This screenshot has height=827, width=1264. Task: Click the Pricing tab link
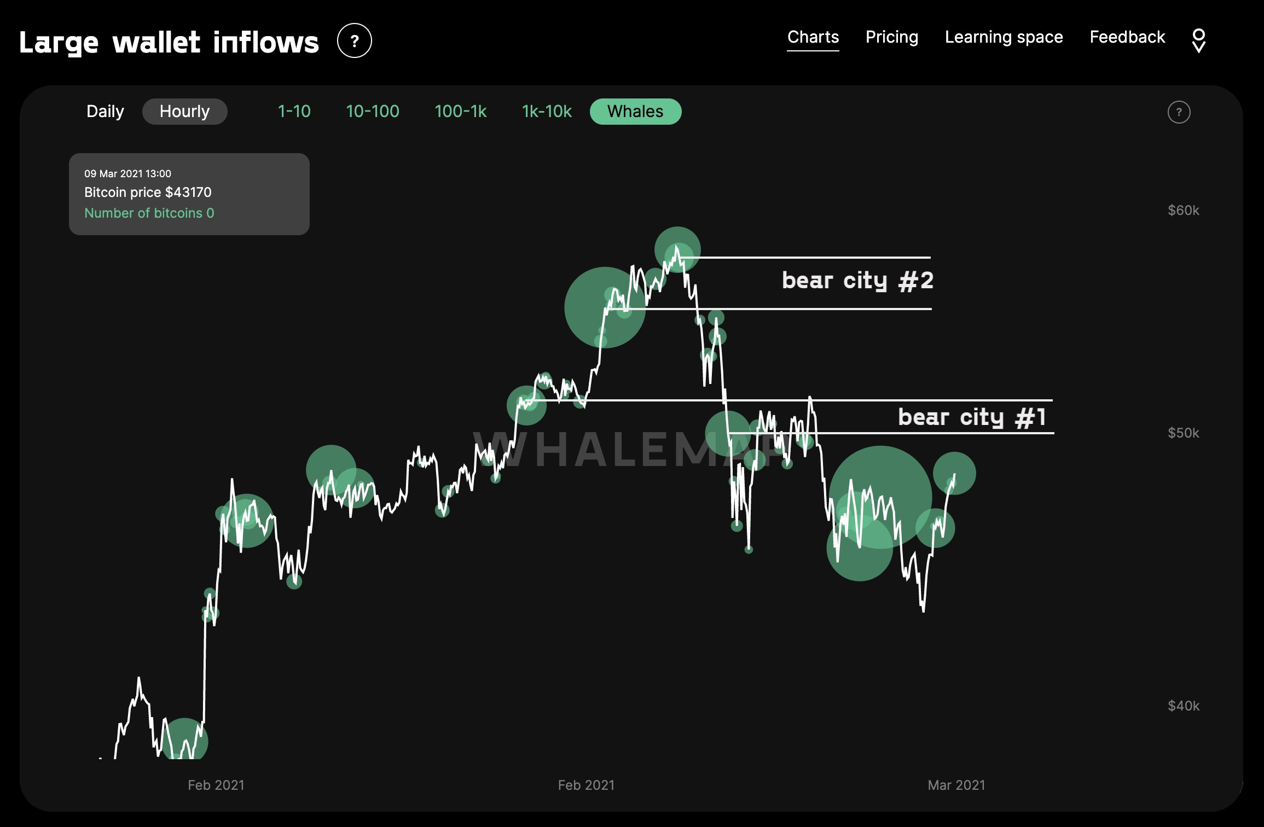point(890,37)
